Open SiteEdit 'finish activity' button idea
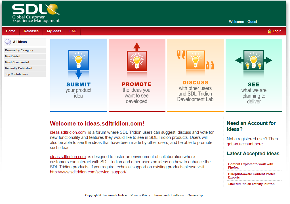Viewport: 290px width, 204px height. click(x=251, y=184)
